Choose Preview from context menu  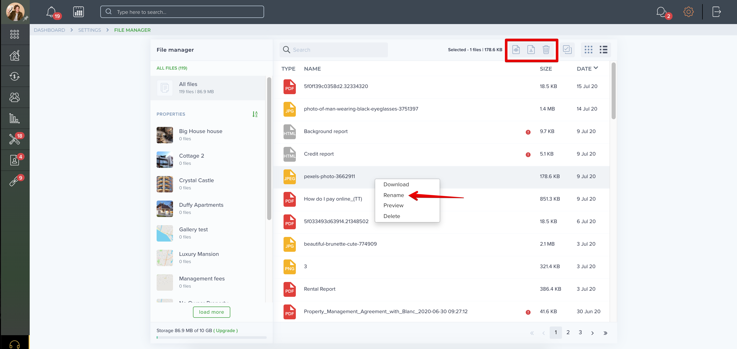[393, 206]
